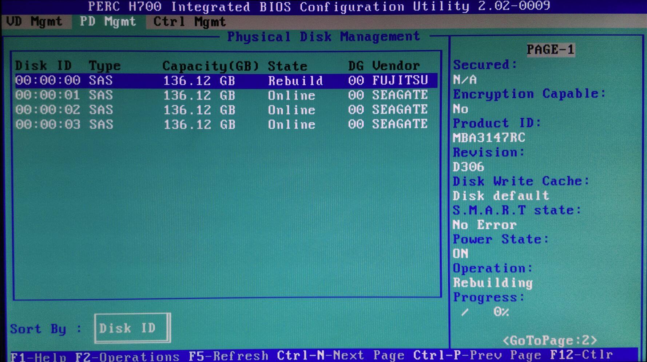The width and height of the screenshot is (647, 362).
Task: Click the Capacity(GB) column header
Action: pyautogui.click(x=211, y=66)
